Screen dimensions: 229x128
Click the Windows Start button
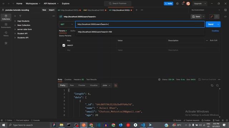pyautogui.click(x=4, y=125)
